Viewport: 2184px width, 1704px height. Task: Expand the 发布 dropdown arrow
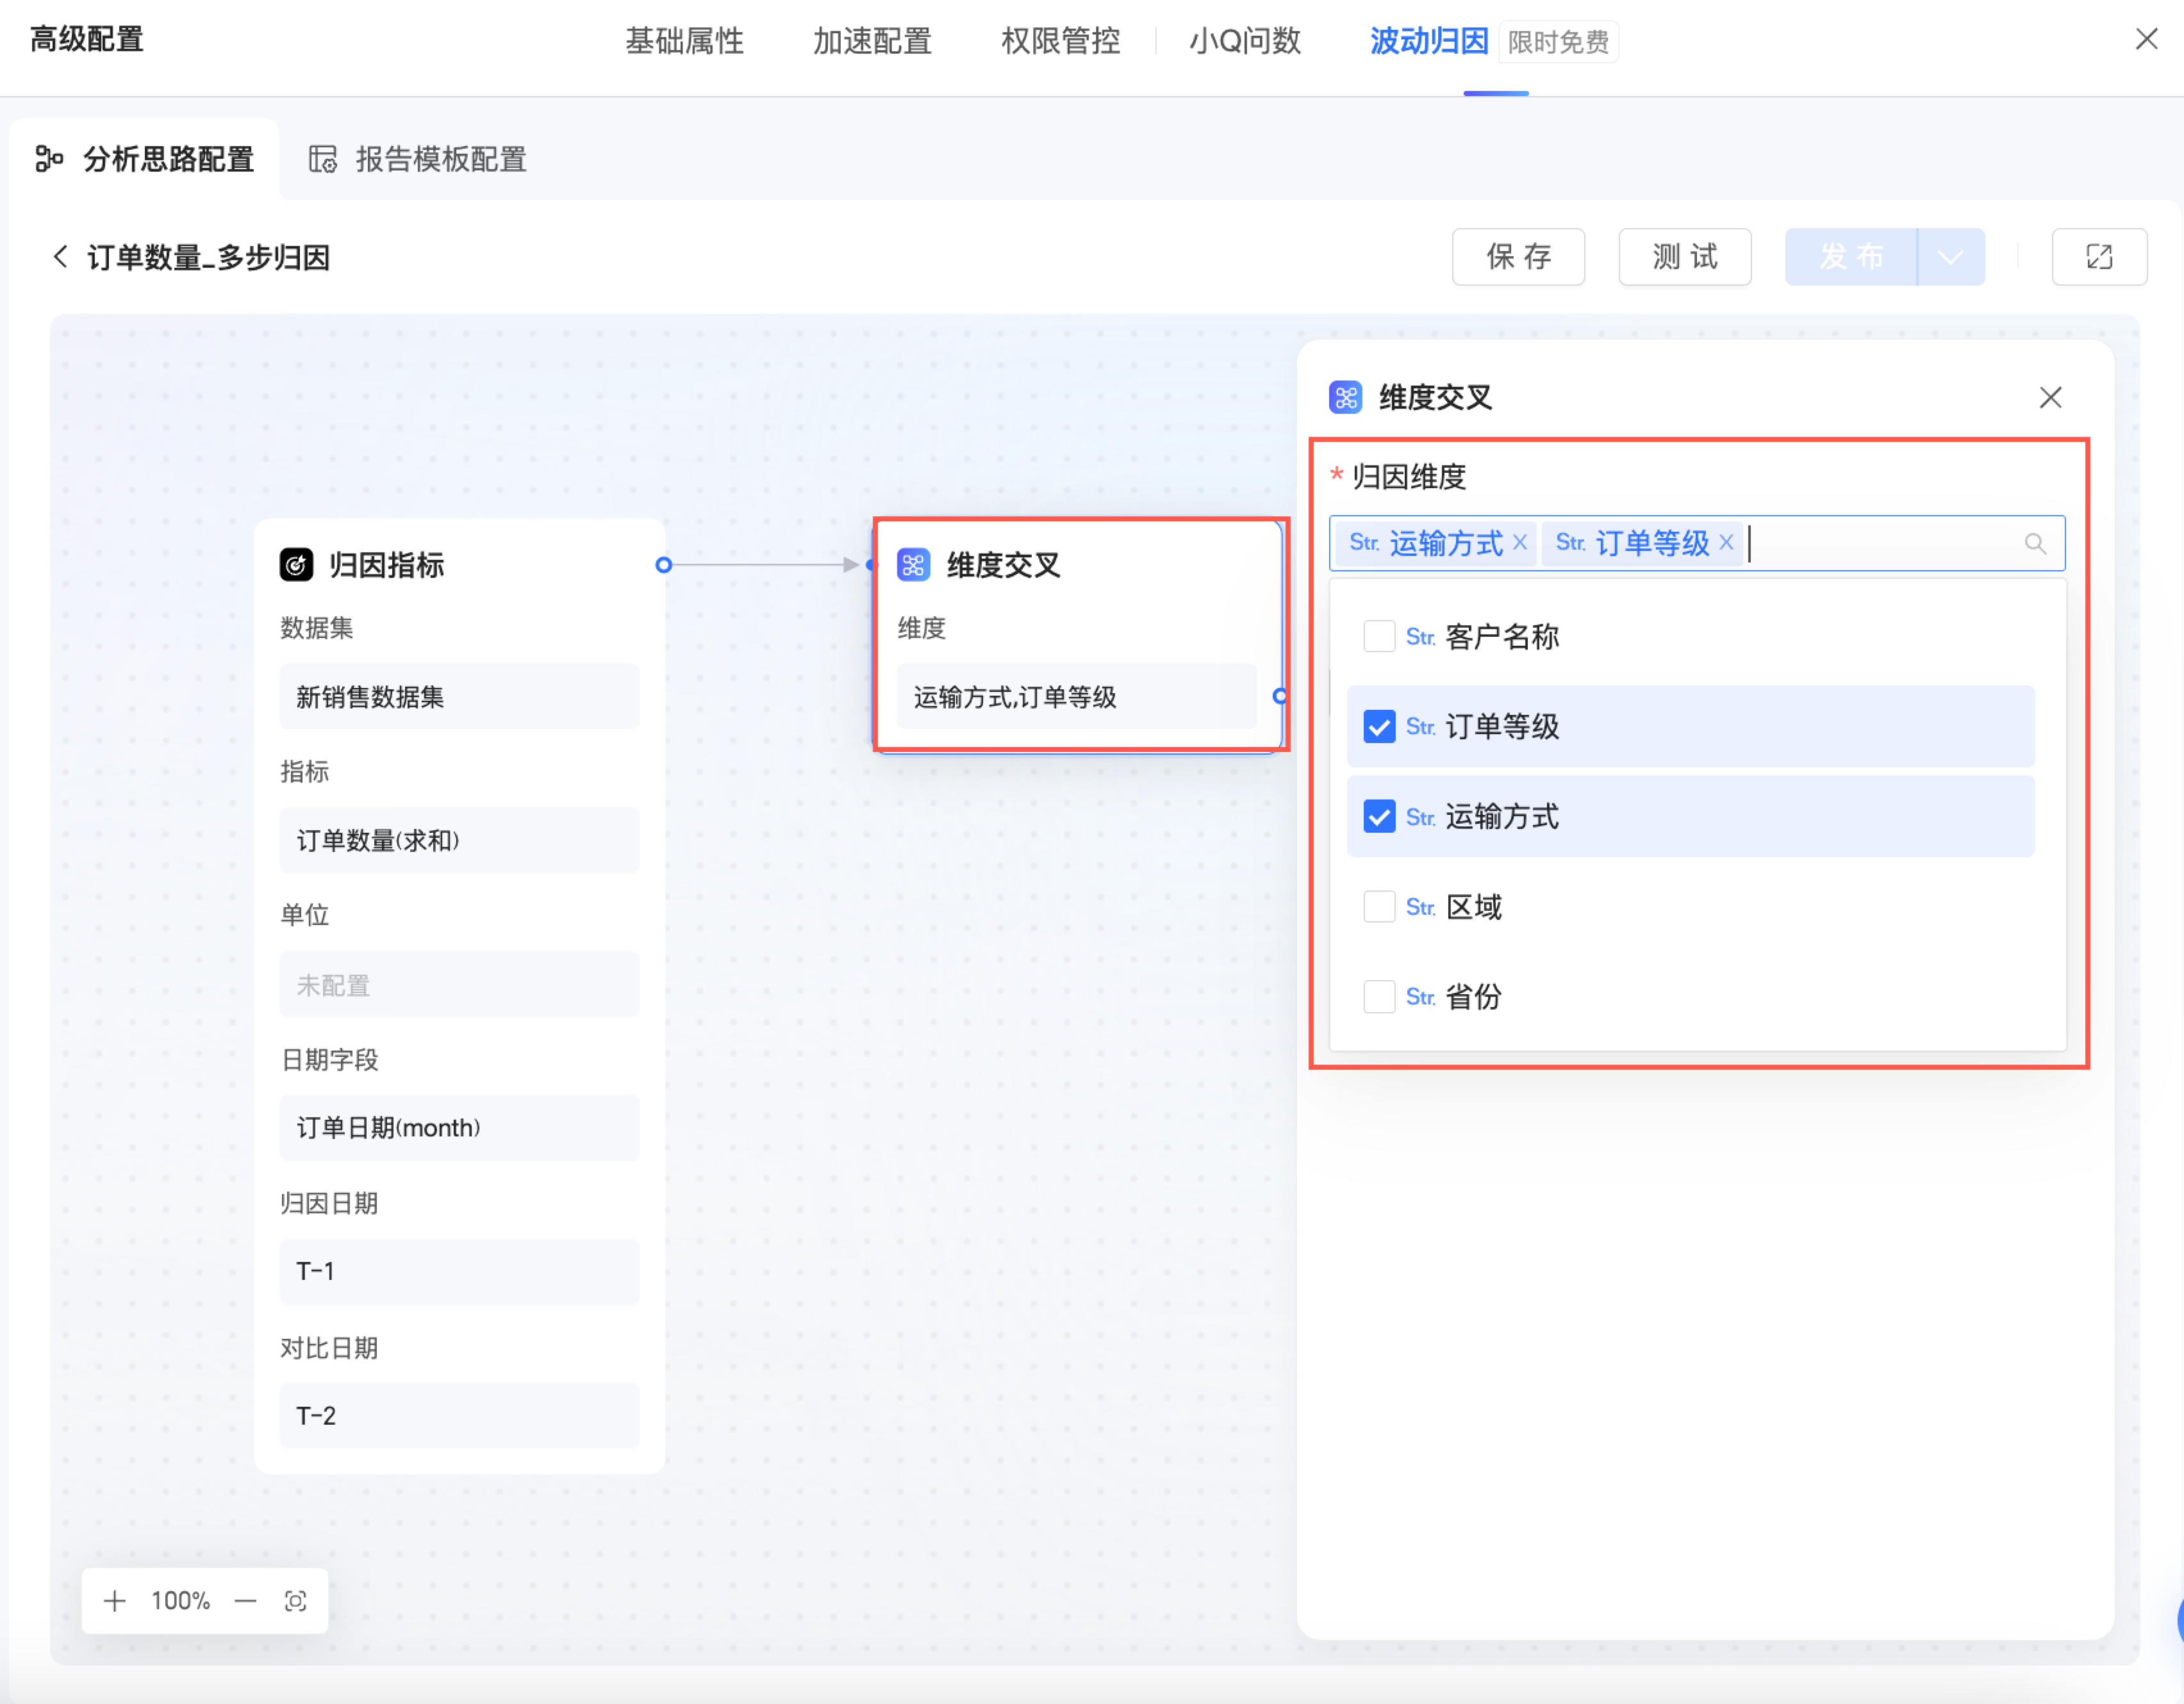point(1950,257)
